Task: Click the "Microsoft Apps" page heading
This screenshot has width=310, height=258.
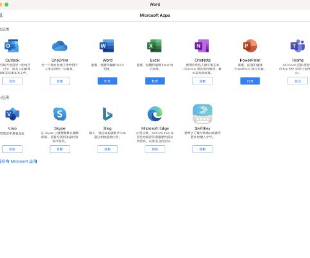Action: tap(155, 15)
